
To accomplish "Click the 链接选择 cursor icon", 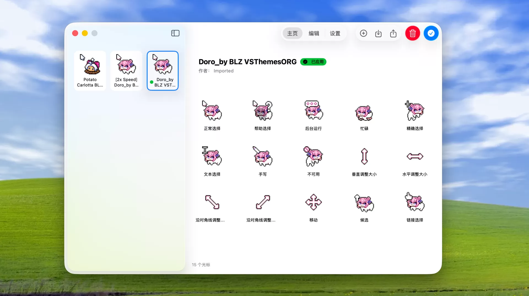I will [x=415, y=202].
